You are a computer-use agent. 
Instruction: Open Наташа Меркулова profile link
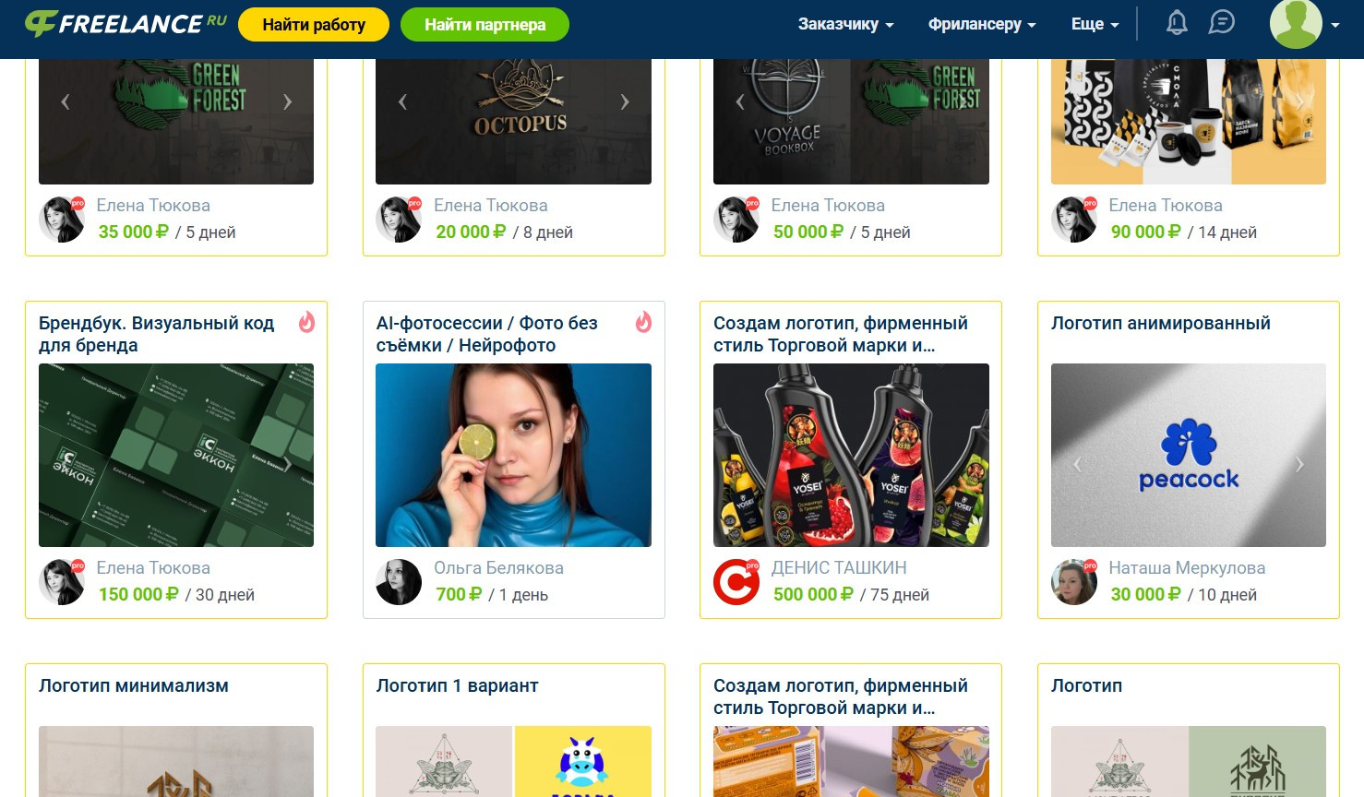coord(1187,568)
